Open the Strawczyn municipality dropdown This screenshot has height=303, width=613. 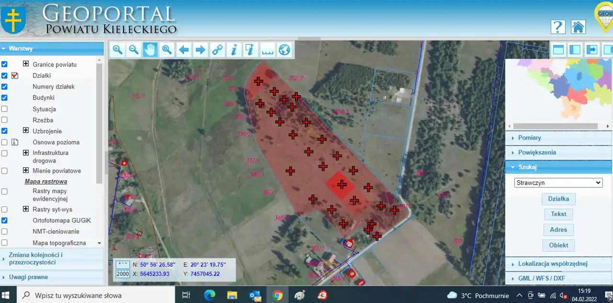point(558,183)
